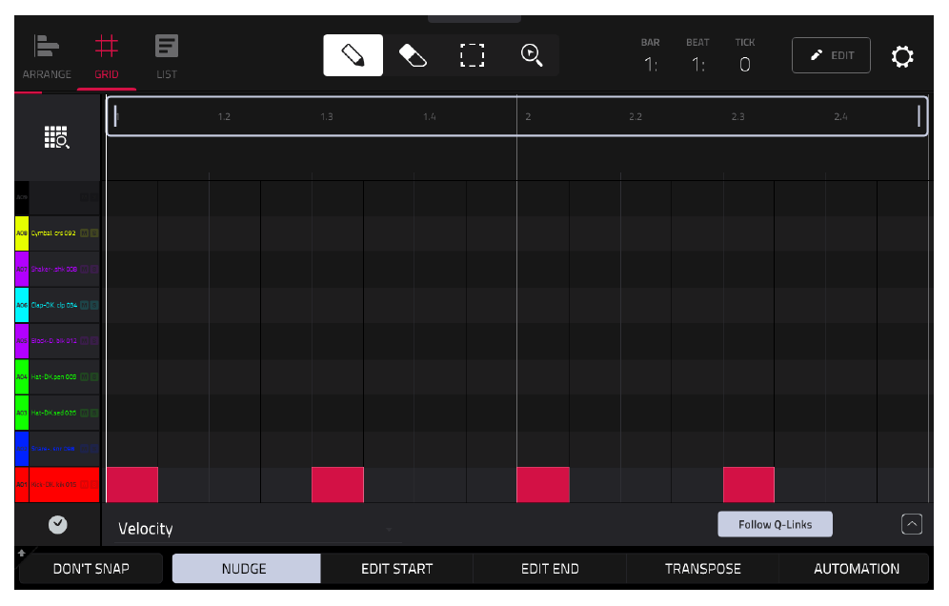This screenshot has height=606, width=949.
Task: Open the EDIT button menu
Action: [831, 55]
